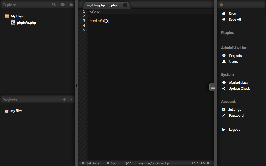Toggle the lock icon in the Explore panel

[x=71, y=4]
